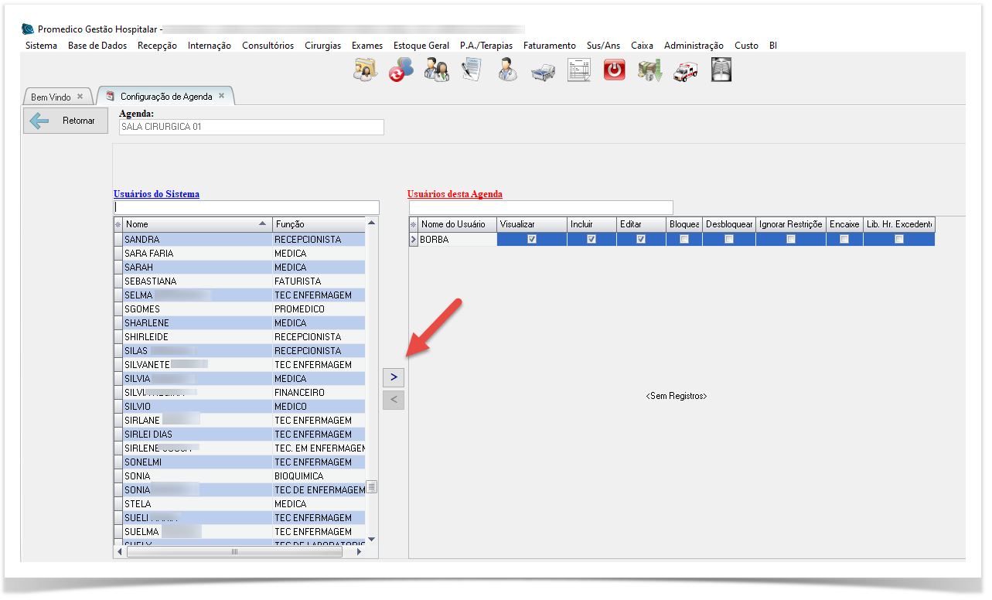Click the ambulance toolbar icon
Screen dimensions: 992x600
[684, 70]
